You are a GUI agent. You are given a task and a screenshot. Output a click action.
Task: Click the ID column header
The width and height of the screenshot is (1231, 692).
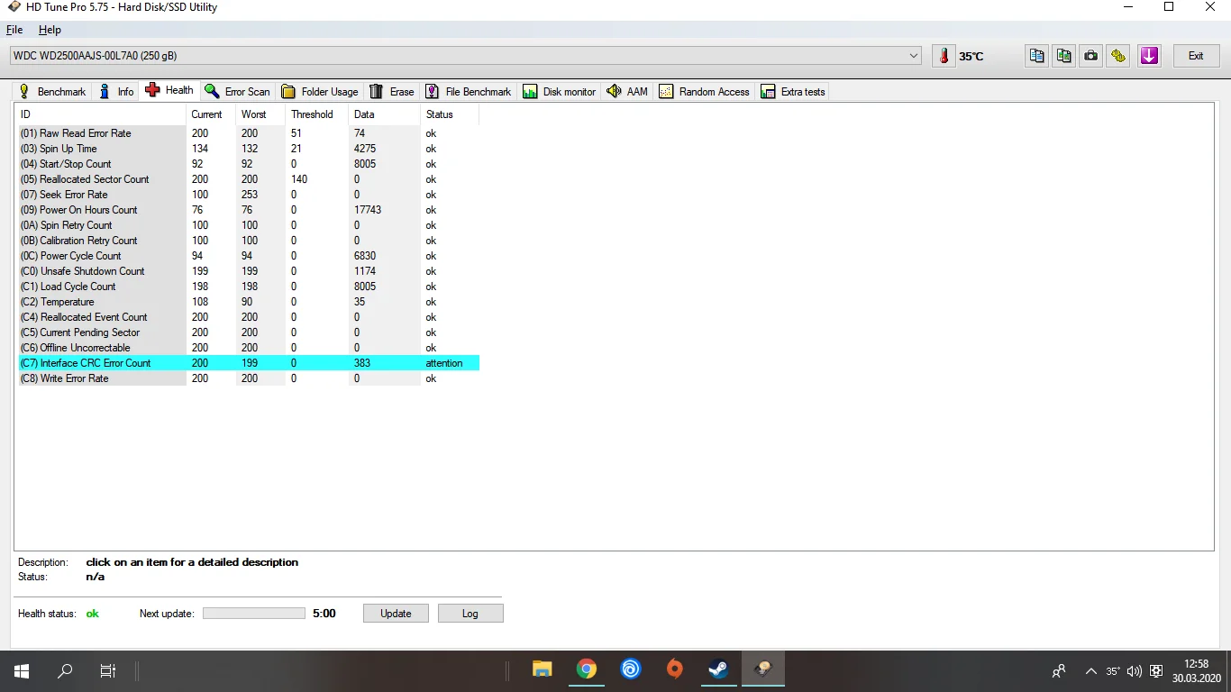tap(101, 114)
